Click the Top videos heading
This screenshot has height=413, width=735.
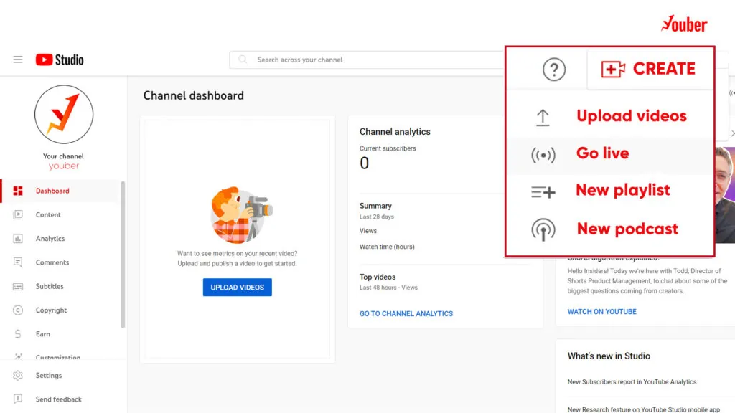click(x=378, y=277)
